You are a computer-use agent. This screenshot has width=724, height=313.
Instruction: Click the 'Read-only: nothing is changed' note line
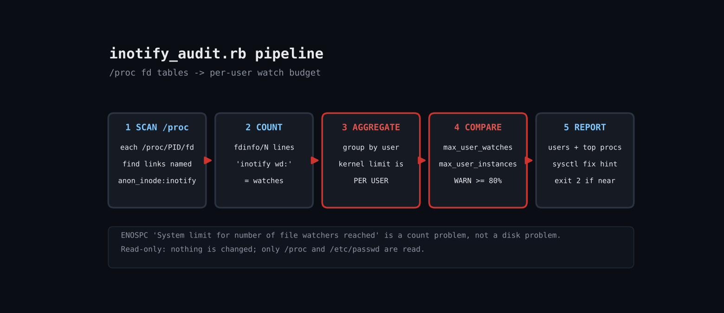coord(273,249)
